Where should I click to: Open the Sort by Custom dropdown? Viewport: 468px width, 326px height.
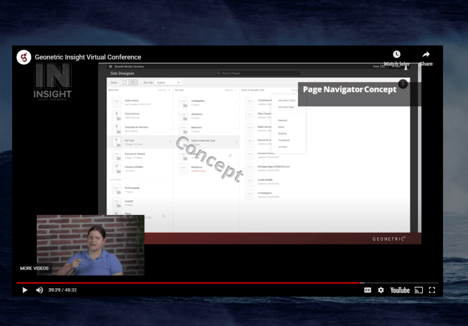point(169,82)
